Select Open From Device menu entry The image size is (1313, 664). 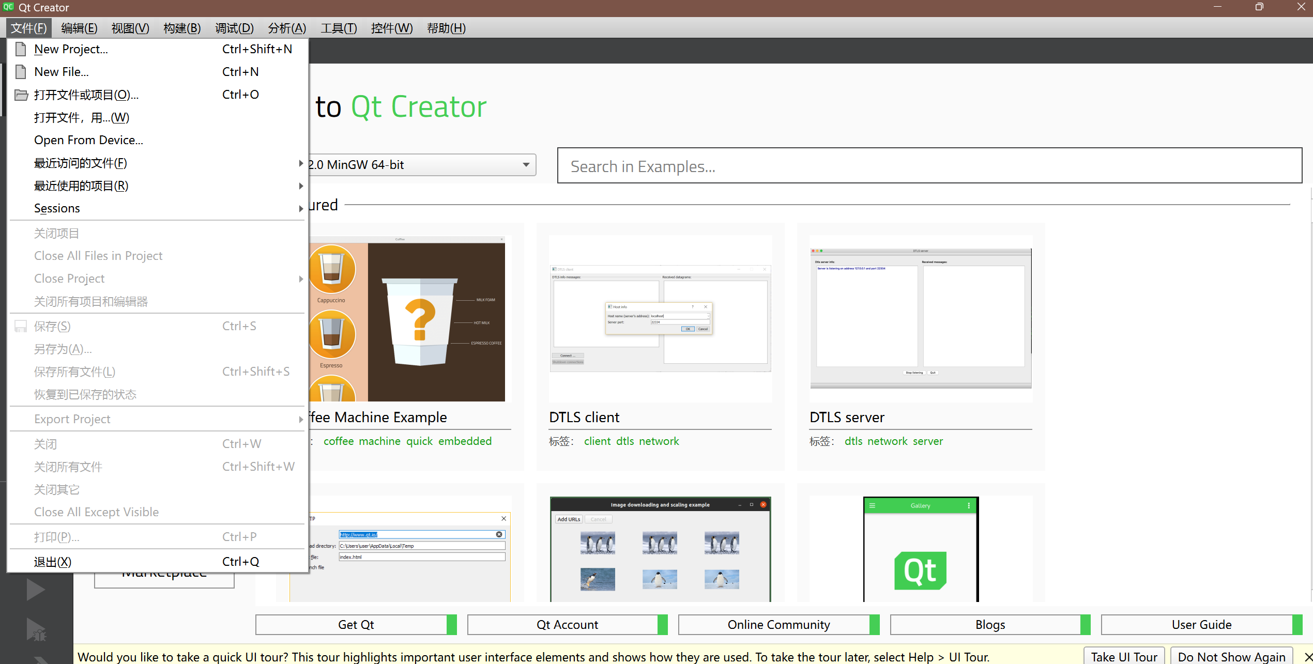click(88, 140)
